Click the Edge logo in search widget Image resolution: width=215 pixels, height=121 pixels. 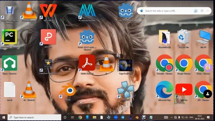point(142,11)
